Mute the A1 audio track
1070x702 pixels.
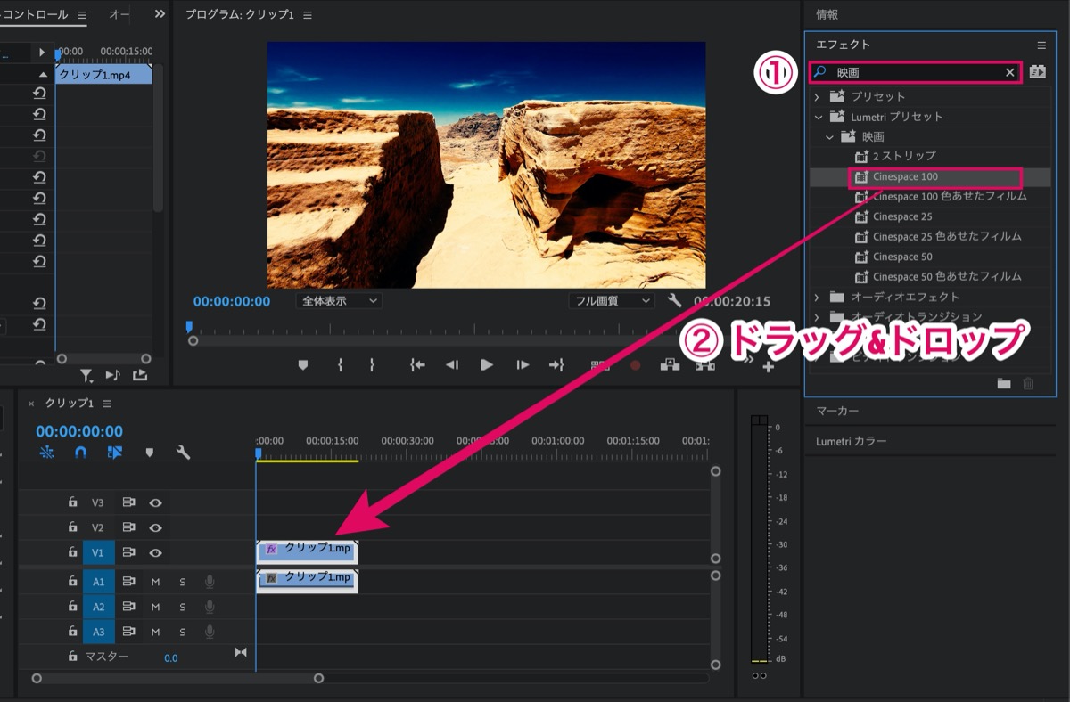tap(155, 582)
